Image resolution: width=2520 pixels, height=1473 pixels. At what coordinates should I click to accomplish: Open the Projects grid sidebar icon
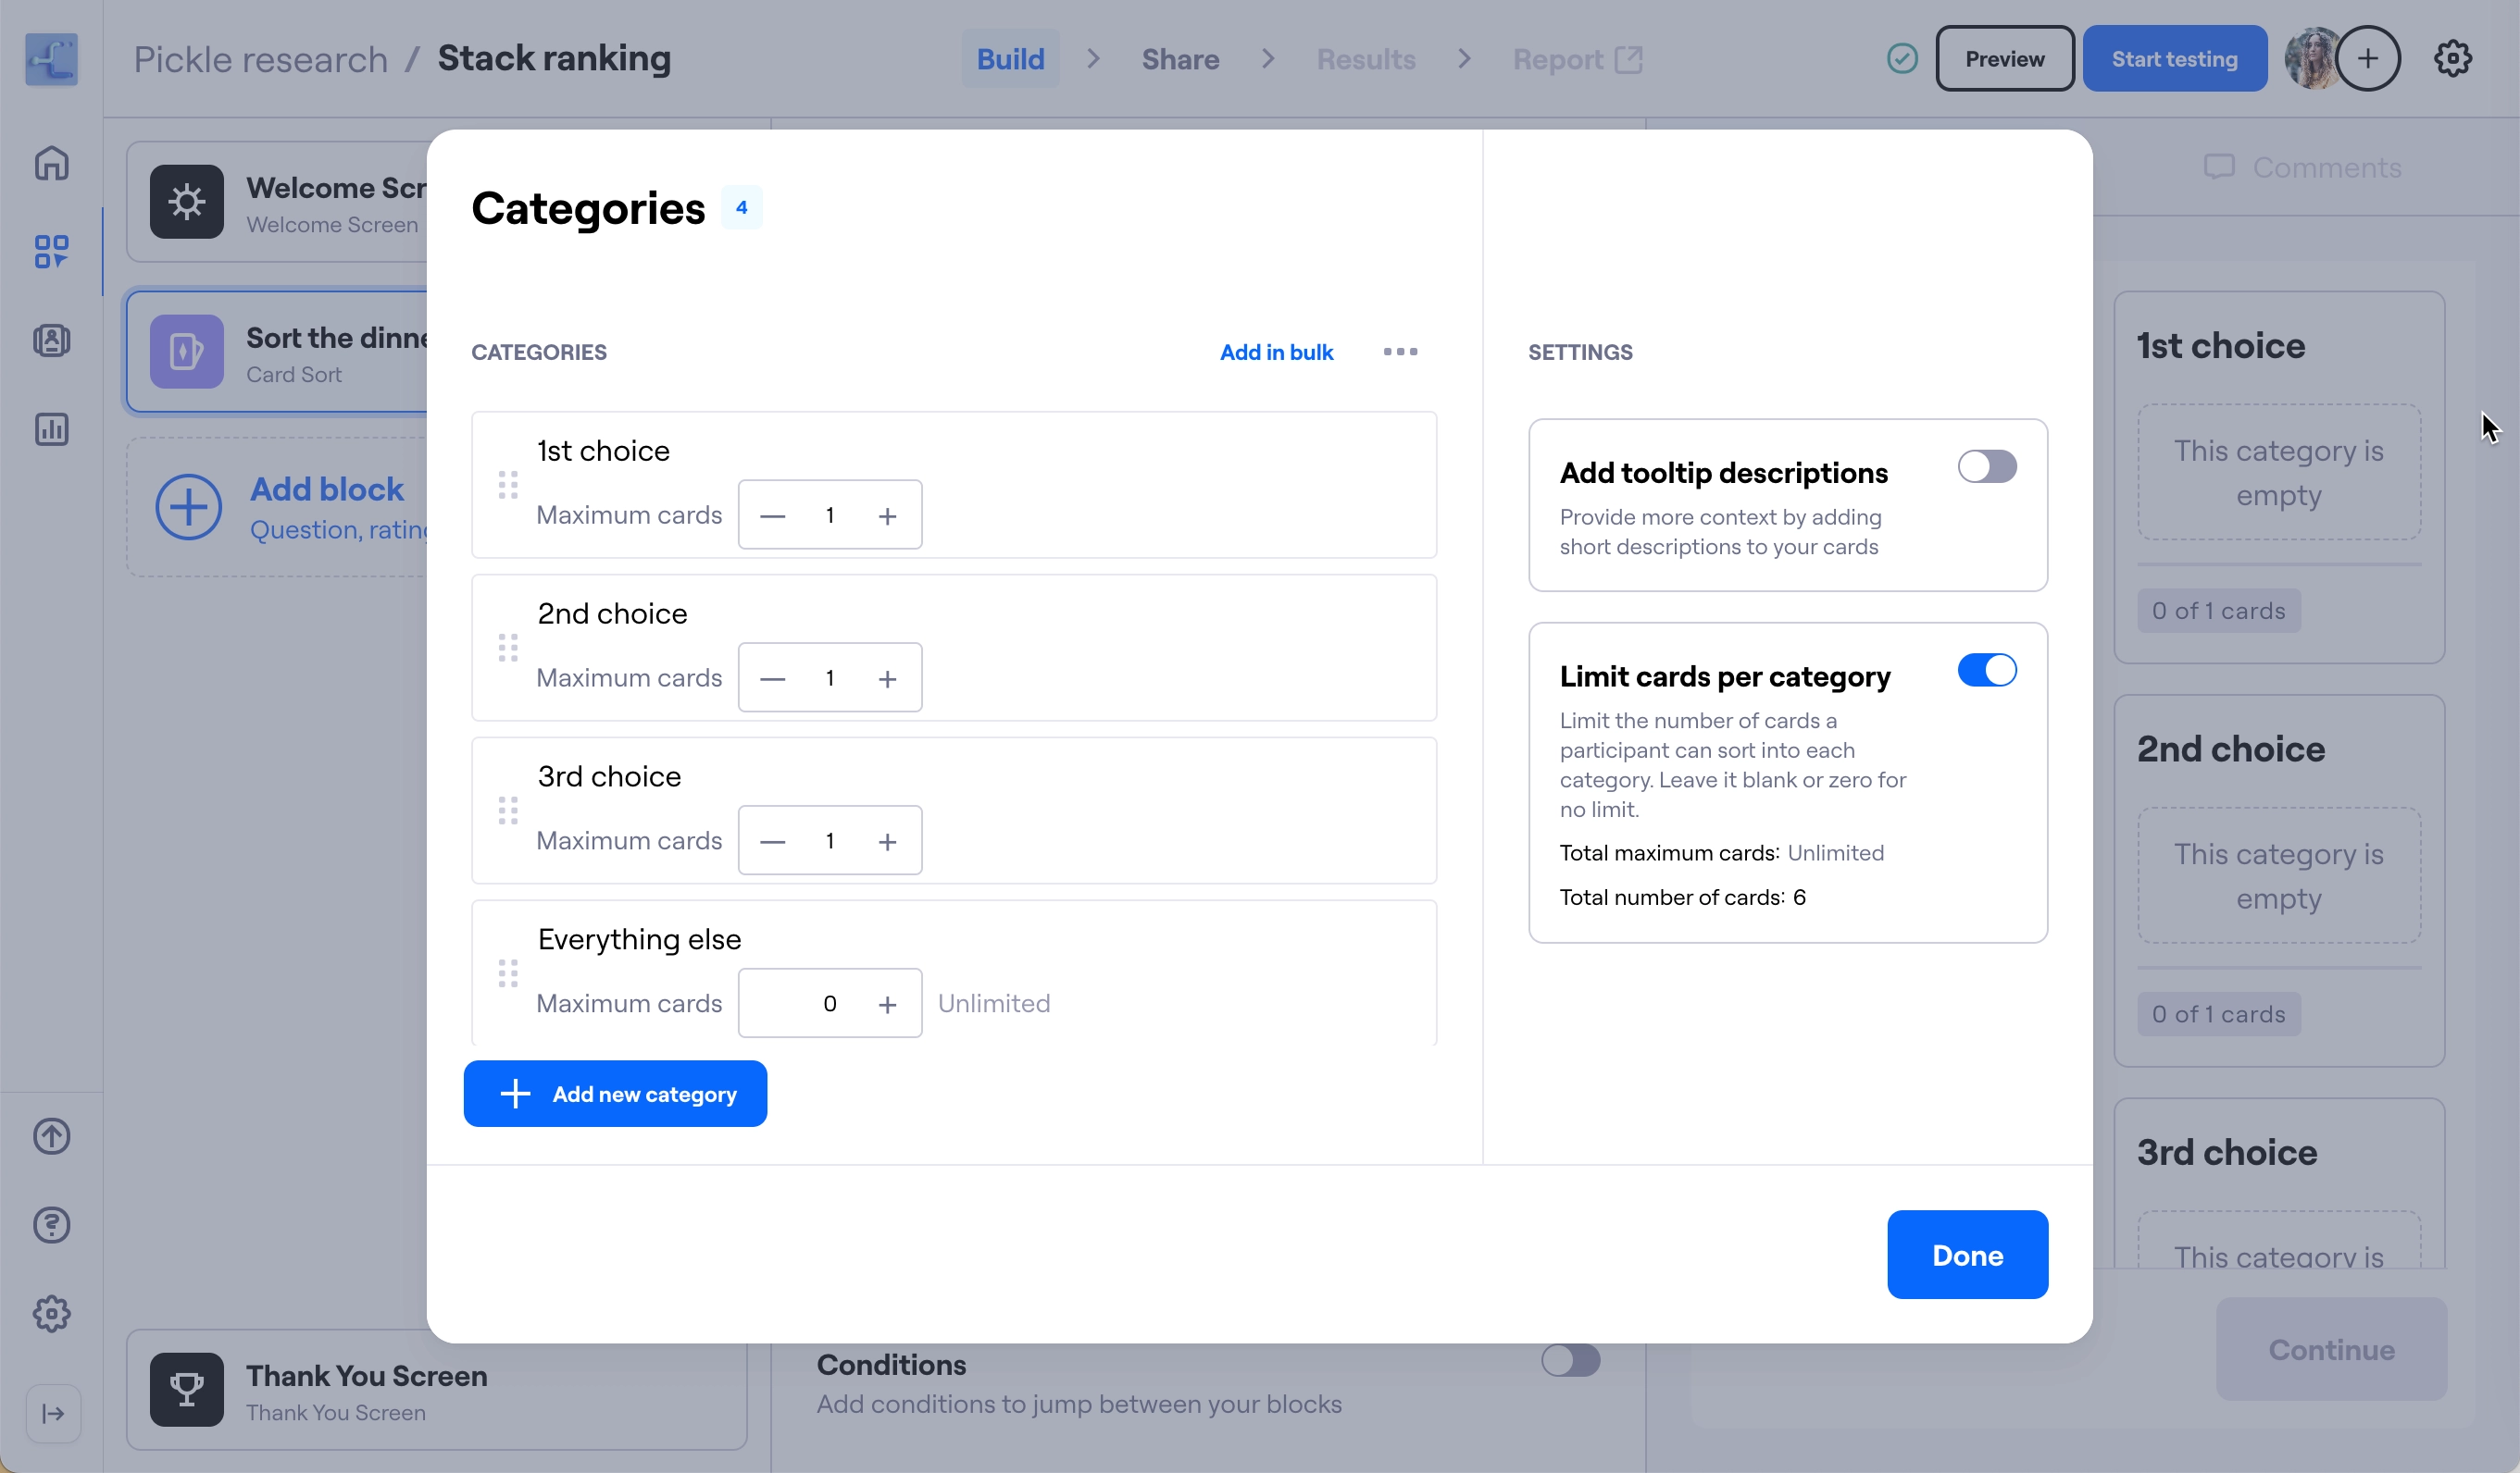[52, 252]
